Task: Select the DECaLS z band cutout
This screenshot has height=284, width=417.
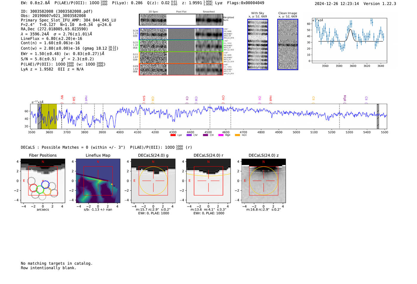Action: coord(263,181)
